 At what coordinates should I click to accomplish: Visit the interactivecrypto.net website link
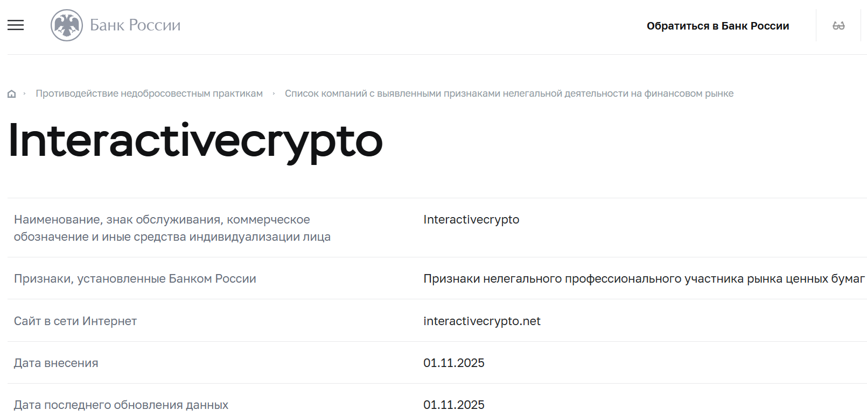[x=482, y=321]
